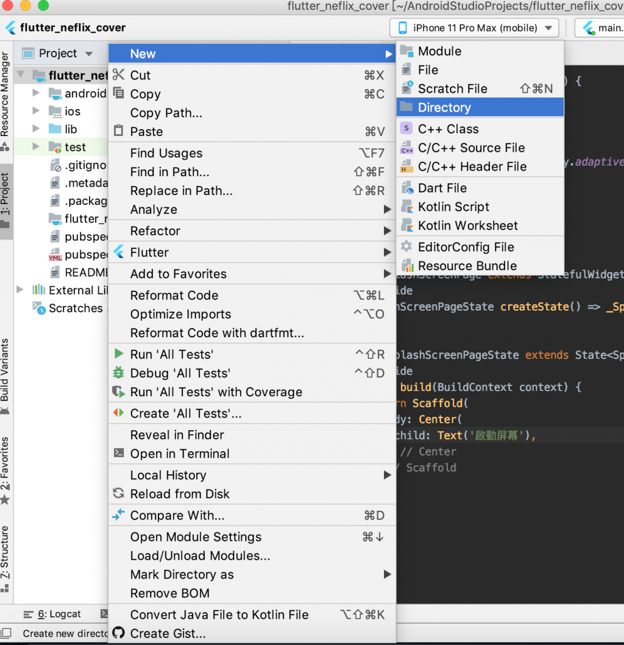Image resolution: width=624 pixels, height=645 pixels.
Task: Choose Replace in Path...
Action: [252, 190]
